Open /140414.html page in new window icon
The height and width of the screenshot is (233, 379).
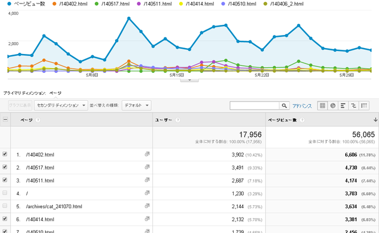pos(147,219)
